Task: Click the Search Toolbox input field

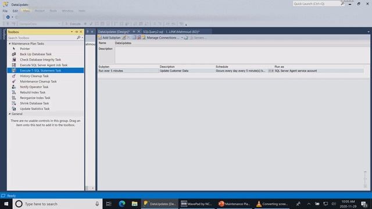Action: [42, 38]
